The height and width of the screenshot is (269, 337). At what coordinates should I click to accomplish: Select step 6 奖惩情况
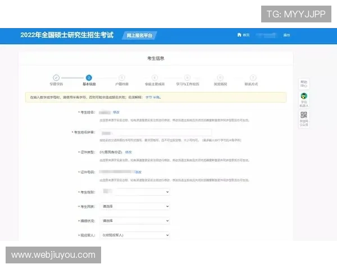[220, 80]
